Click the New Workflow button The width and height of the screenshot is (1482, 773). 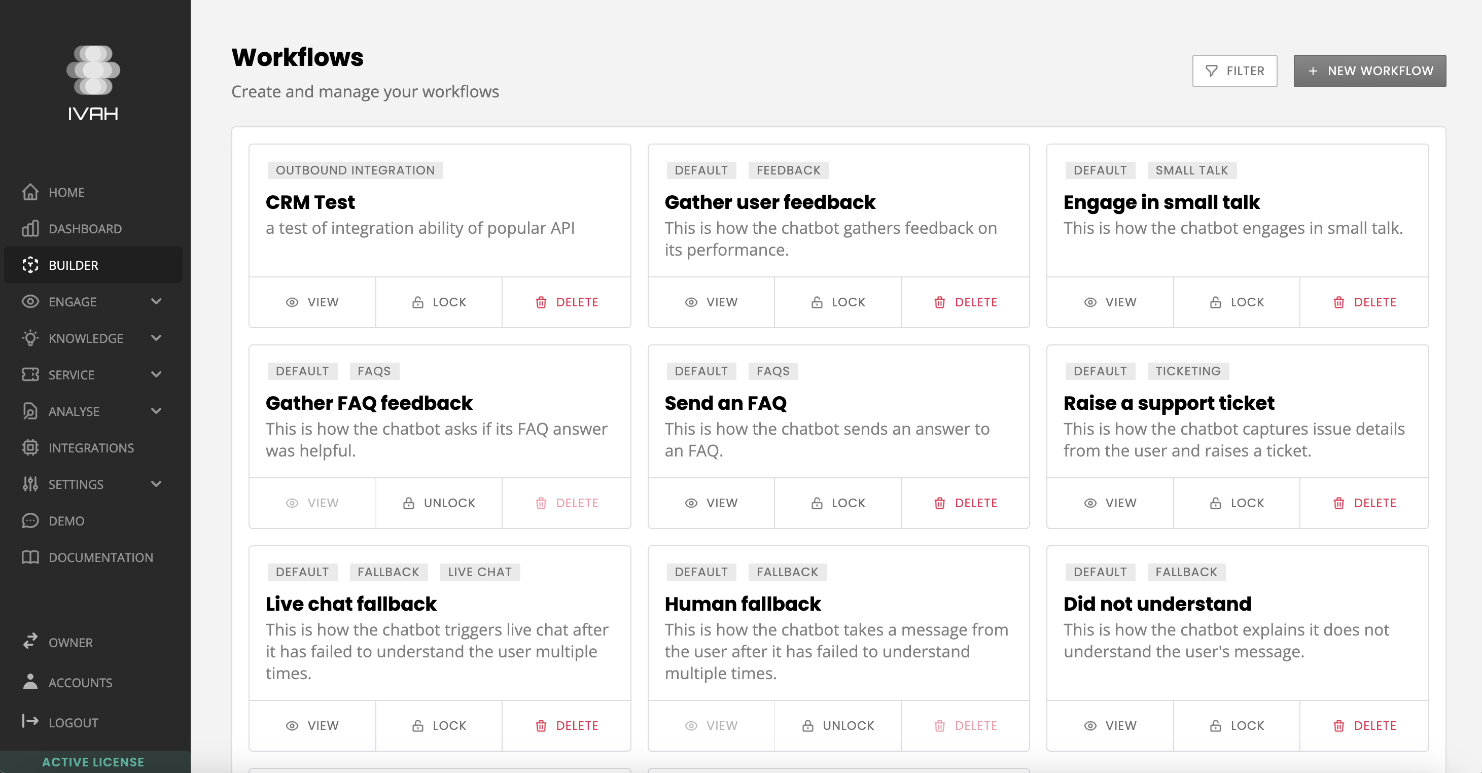pyautogui.click(x=1369, y=71)
